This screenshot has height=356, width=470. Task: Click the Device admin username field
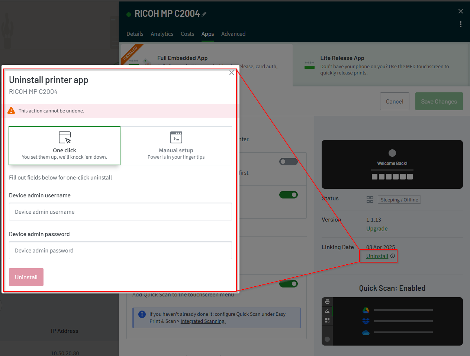(x=120, y=212)
